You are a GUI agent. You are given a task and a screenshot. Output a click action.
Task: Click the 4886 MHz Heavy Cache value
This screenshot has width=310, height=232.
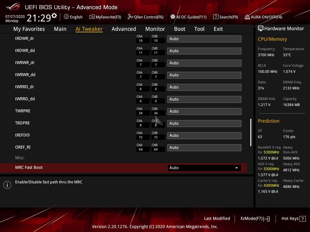pyautogui.click(x=291, y=186)
